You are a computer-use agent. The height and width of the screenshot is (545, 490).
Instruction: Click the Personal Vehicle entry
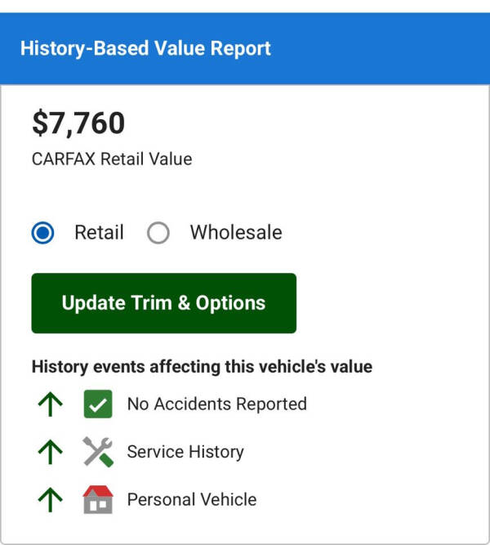coord(191,499)
